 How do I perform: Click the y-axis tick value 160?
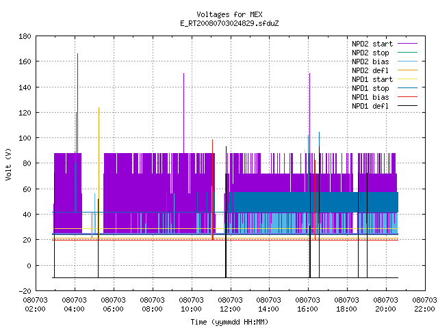click(25, 61)
